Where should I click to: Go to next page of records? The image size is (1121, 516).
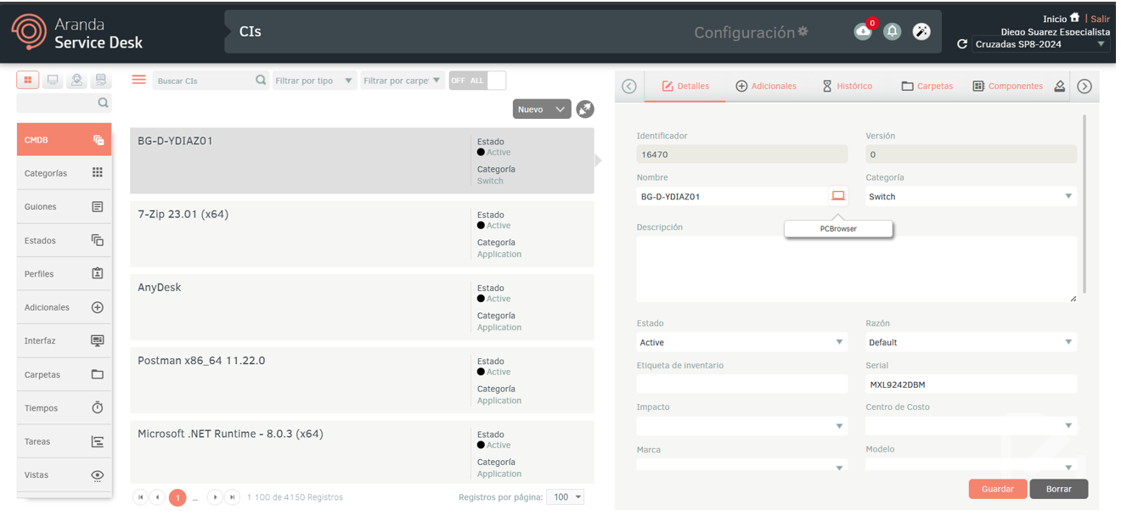pyautogui.click(x=216, y=497)
